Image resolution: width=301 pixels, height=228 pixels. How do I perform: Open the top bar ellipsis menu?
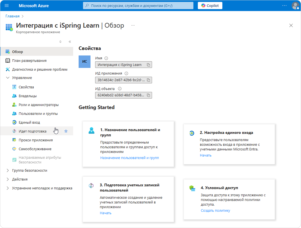[x=284, y=6]
